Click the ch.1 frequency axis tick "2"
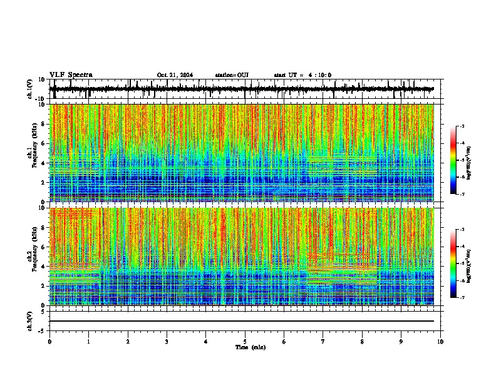 click(x=43, y=182)
